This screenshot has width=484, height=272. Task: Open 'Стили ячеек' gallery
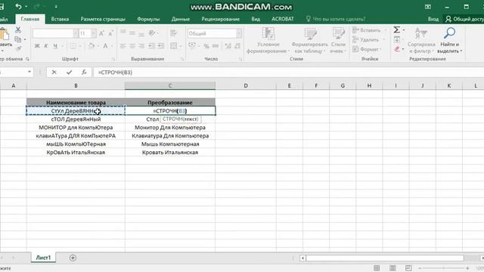(338, 40)
